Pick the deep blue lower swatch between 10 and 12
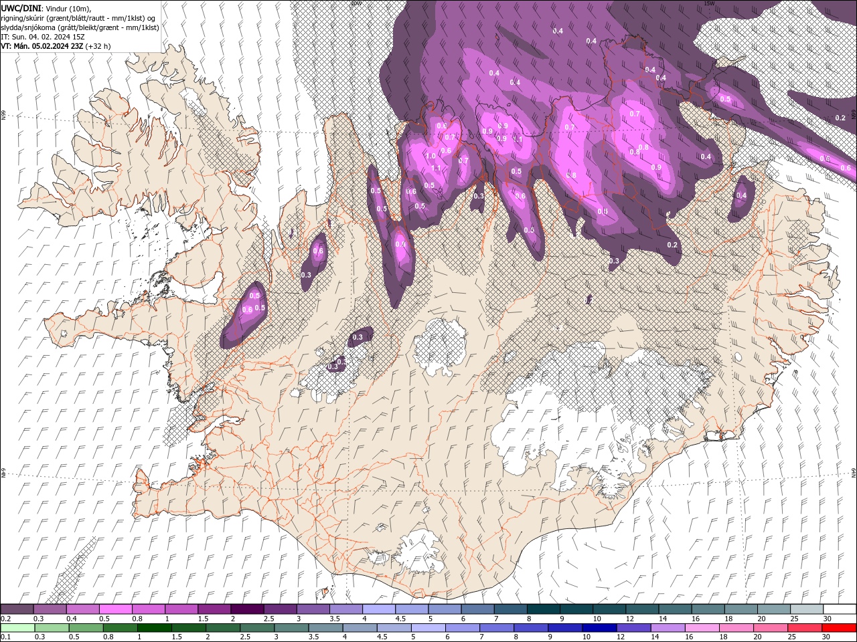Viewport: 857px width, 642px height. pyautogui.click(x=599, y=628)
